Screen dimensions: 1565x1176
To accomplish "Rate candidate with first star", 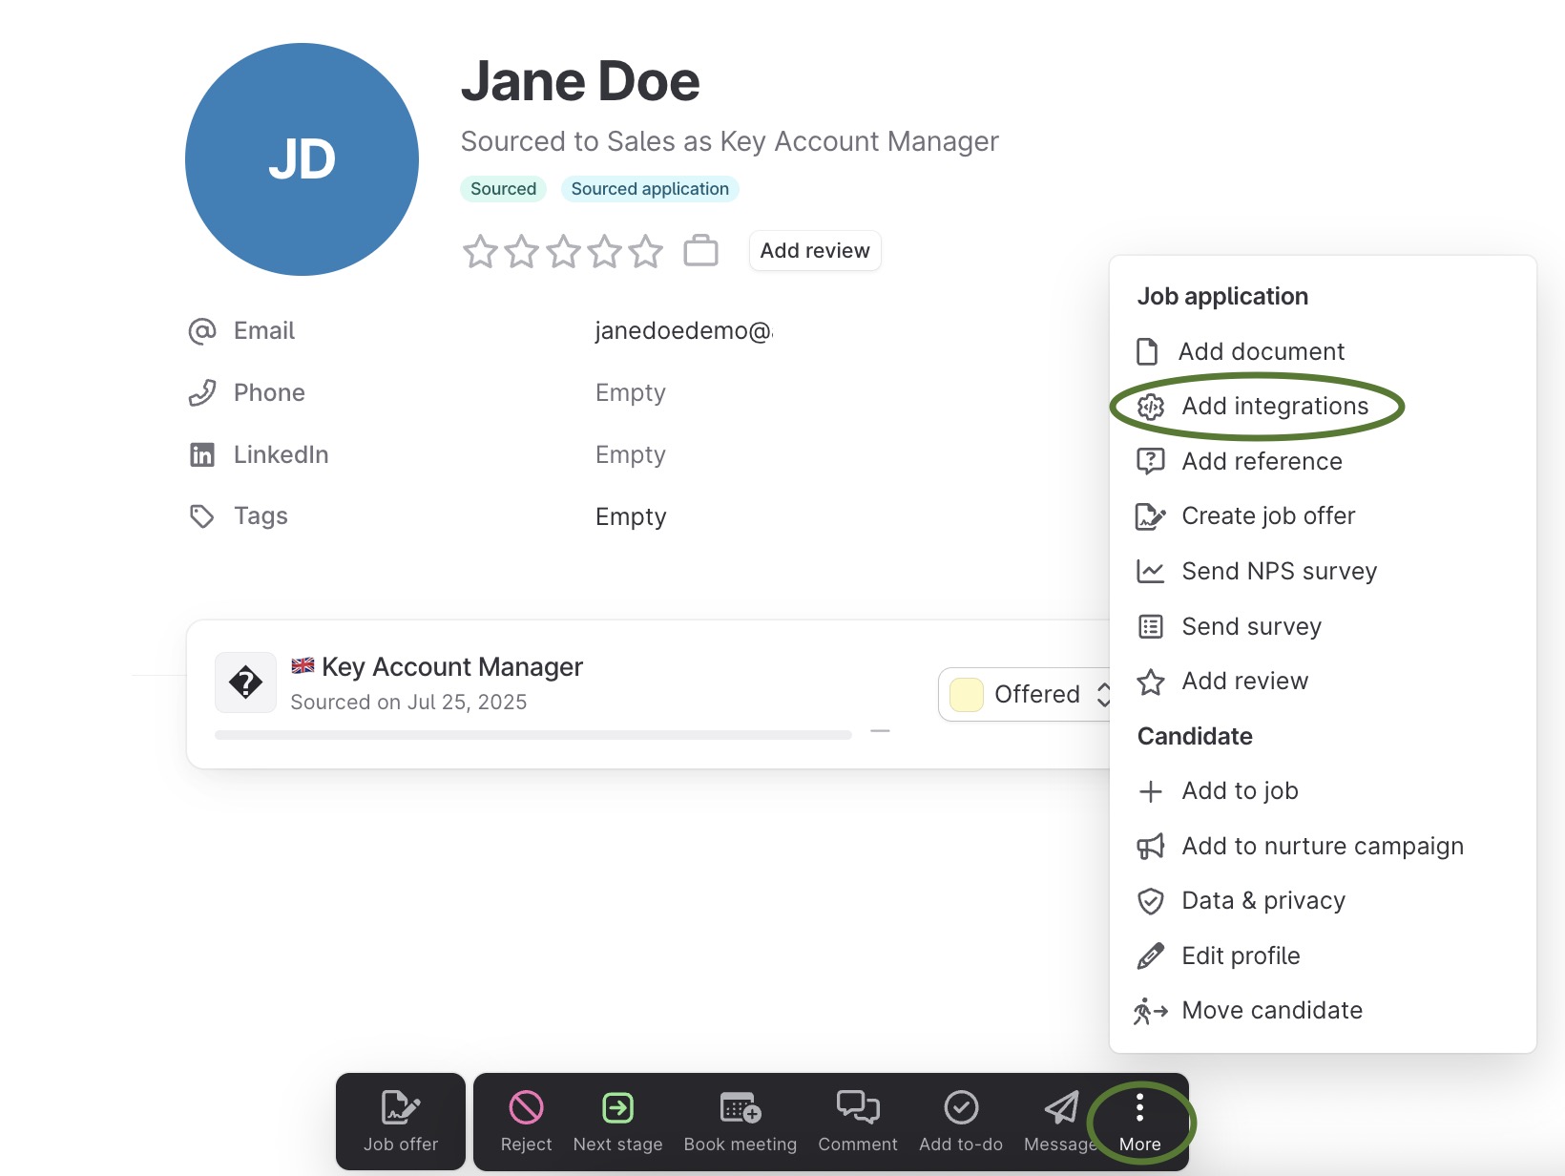I will [480, 252].
